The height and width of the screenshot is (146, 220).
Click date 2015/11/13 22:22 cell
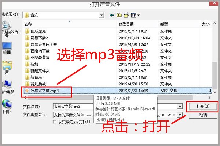(x=135, y=64)
